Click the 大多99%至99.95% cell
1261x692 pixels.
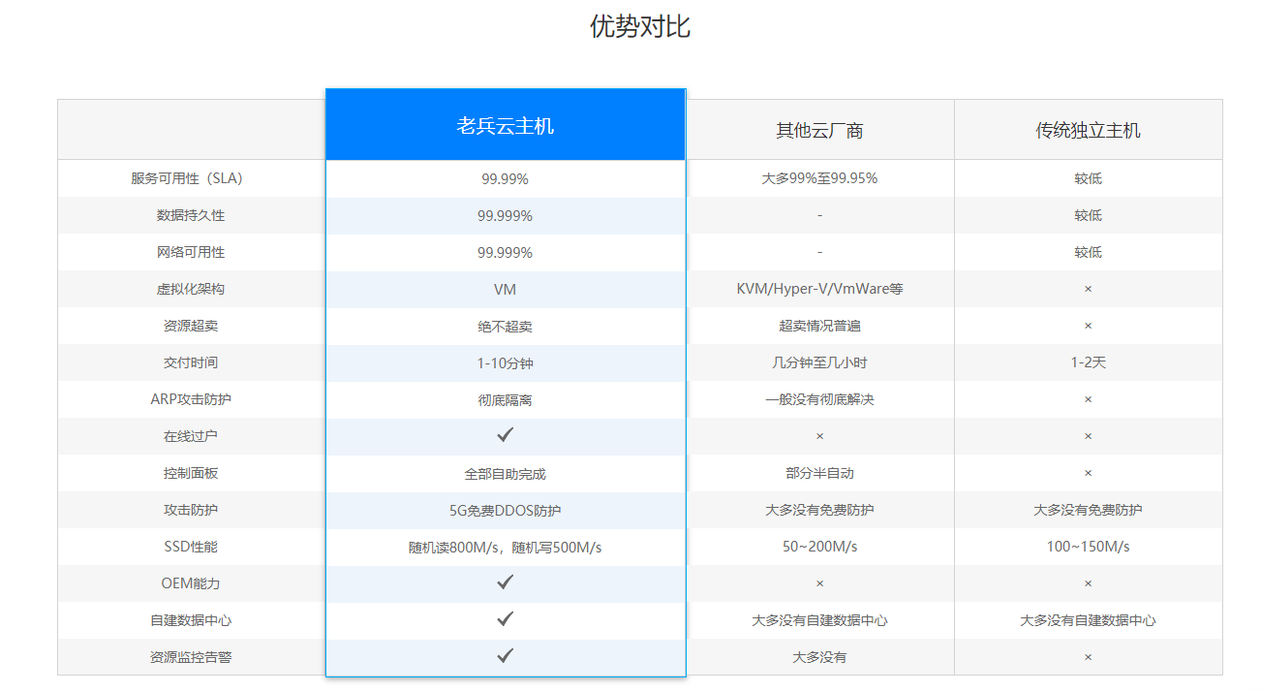(819, 178)
